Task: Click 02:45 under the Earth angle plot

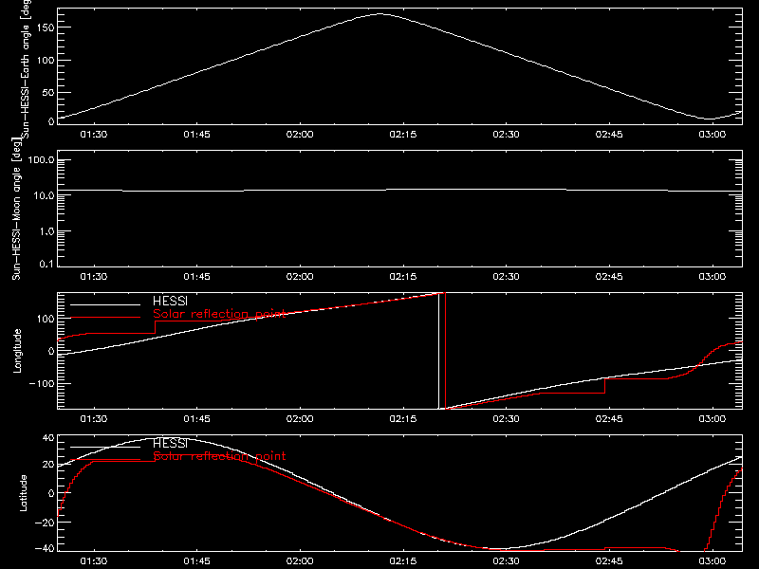Action: tap(609, 135)
